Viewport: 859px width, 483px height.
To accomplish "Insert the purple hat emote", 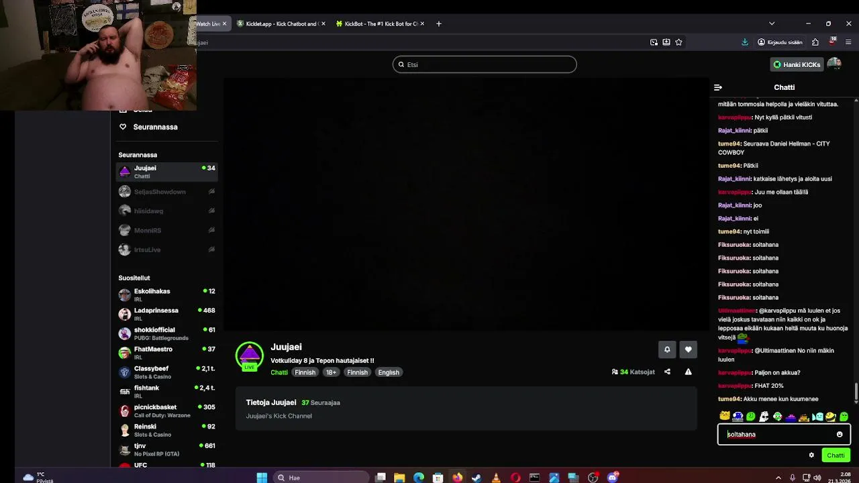I will coord(791,417).
